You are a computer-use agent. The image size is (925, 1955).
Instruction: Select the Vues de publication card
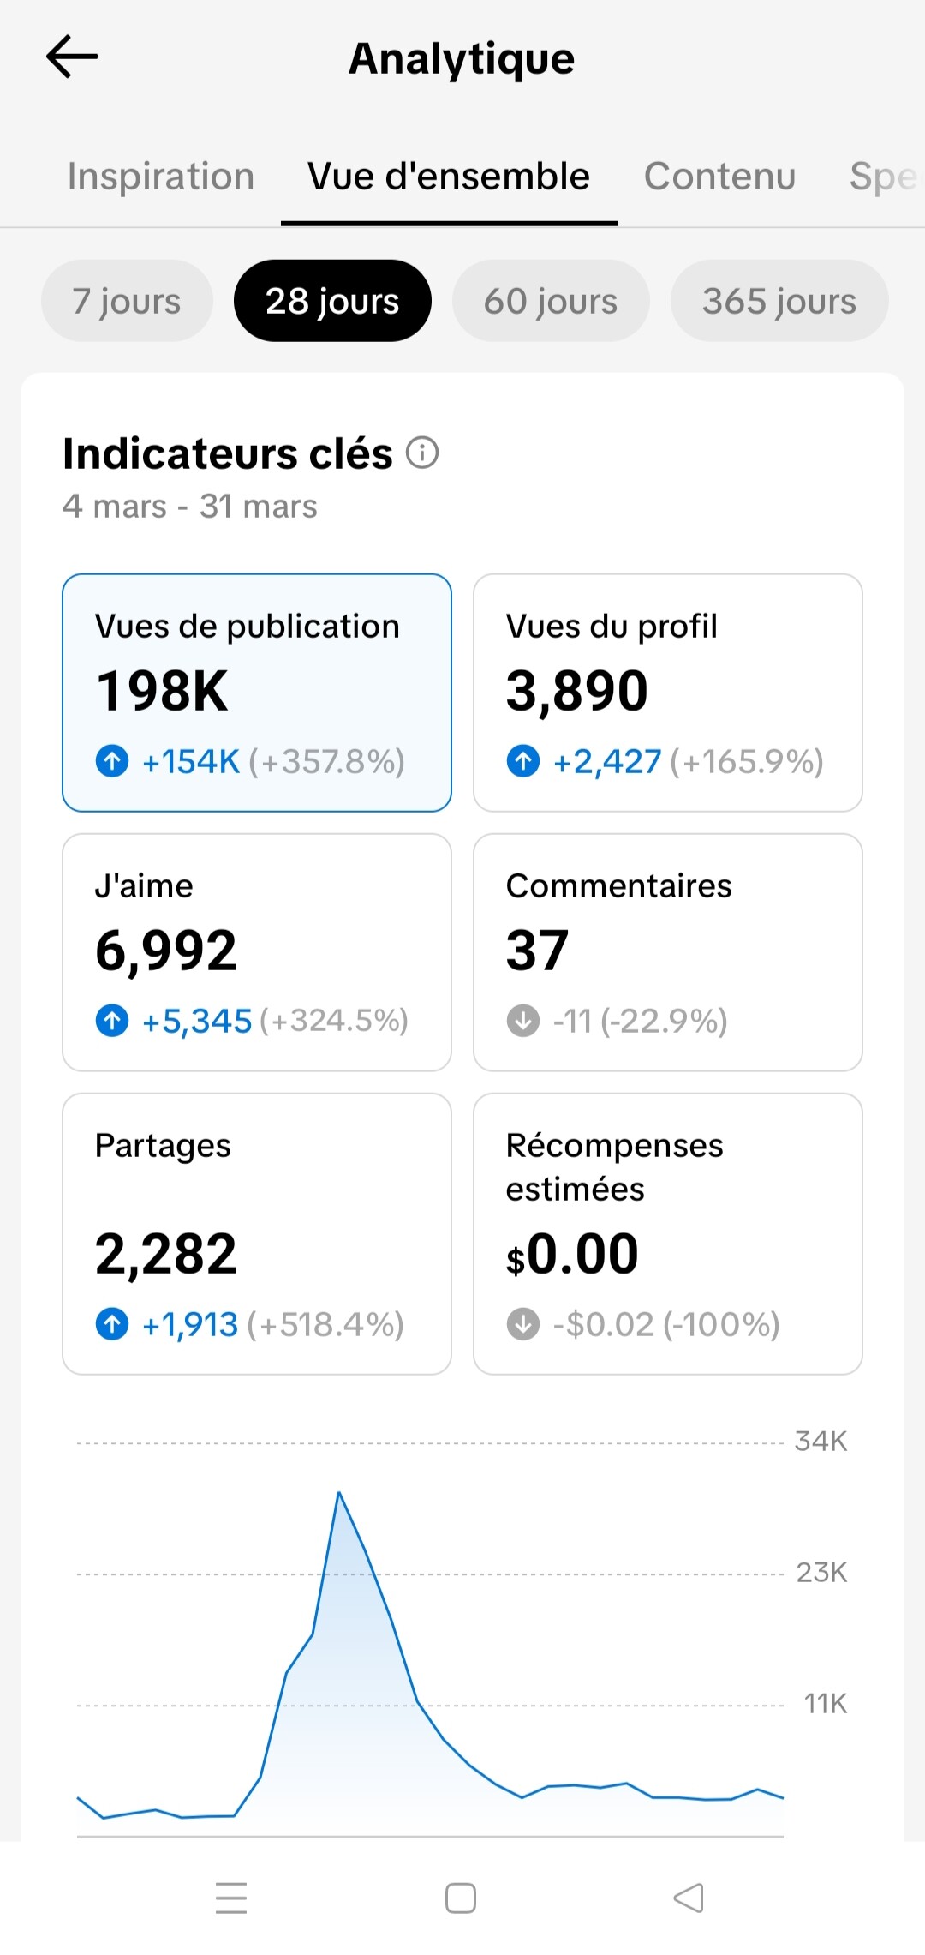[x=256, y=692]
